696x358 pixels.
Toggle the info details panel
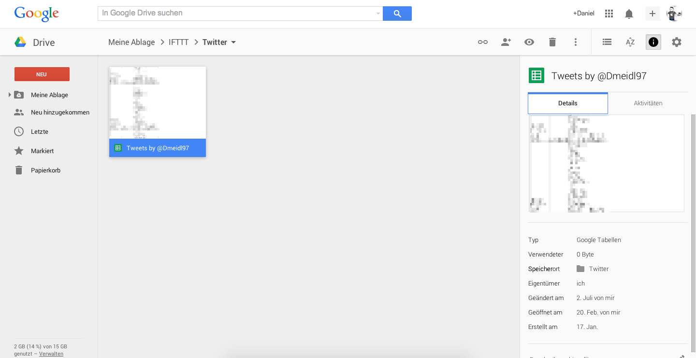[x=653, y=42]
